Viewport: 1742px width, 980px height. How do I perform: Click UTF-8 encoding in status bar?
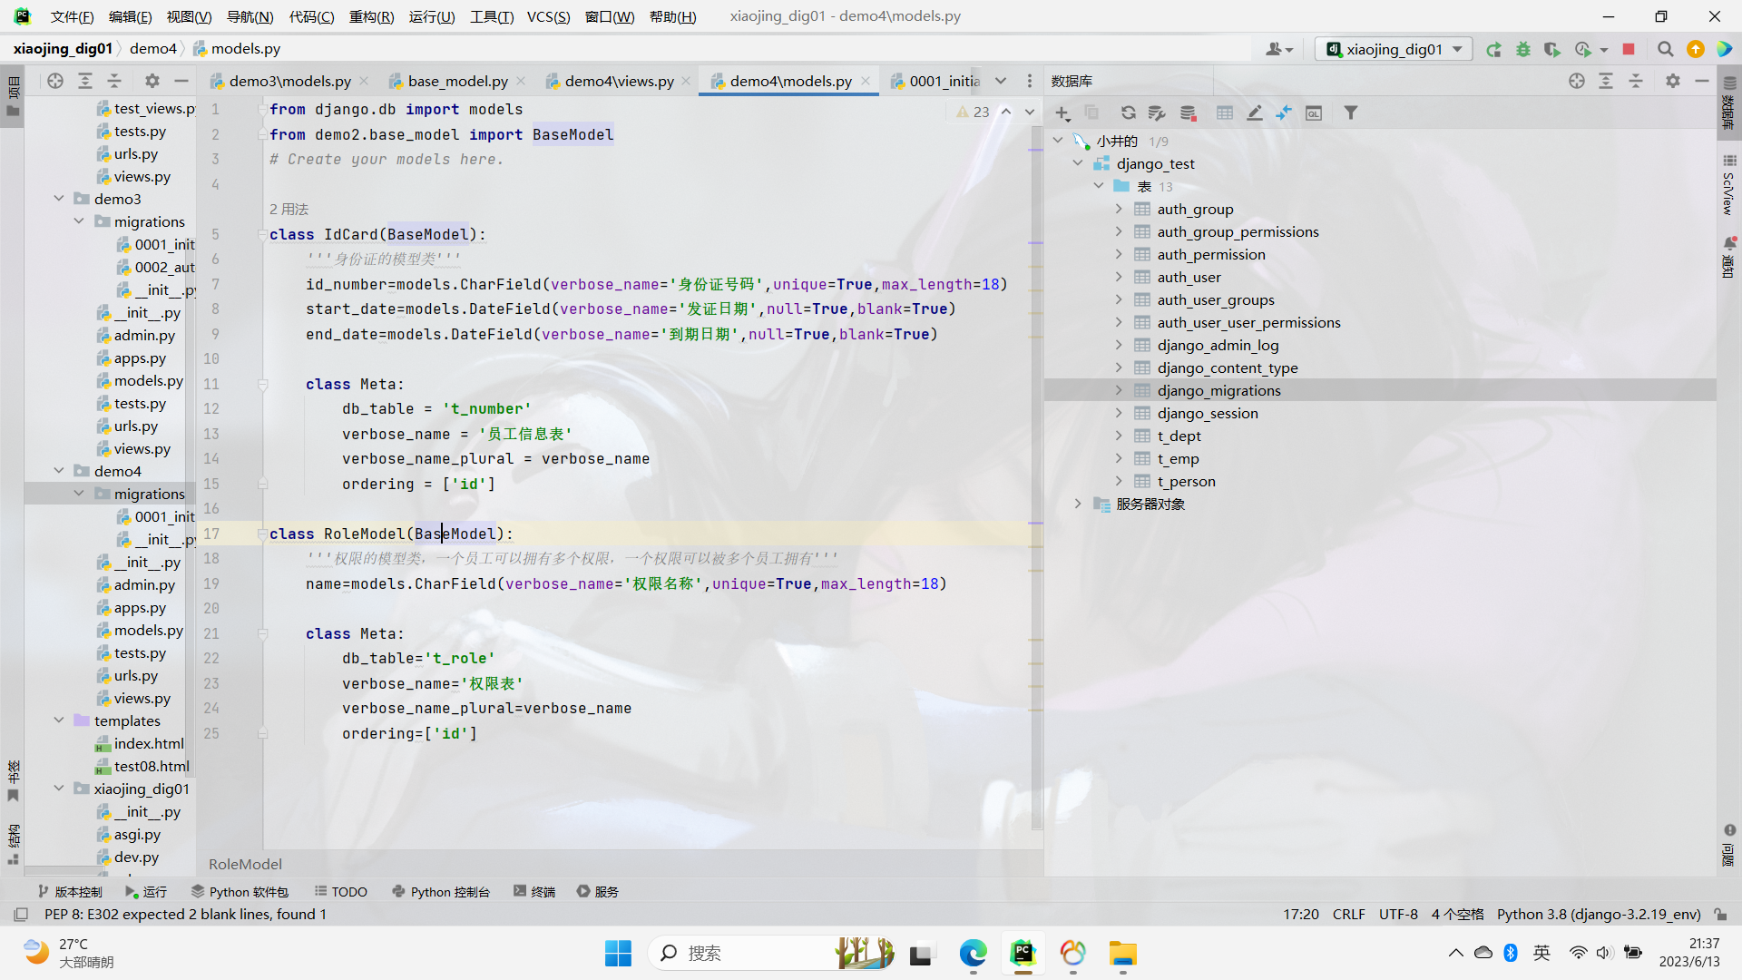point(1398,914)
